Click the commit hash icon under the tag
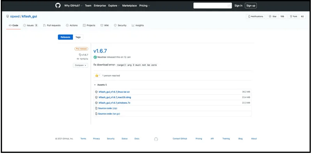This screenshot has height=156, width=312. click(x=78, y=59)
